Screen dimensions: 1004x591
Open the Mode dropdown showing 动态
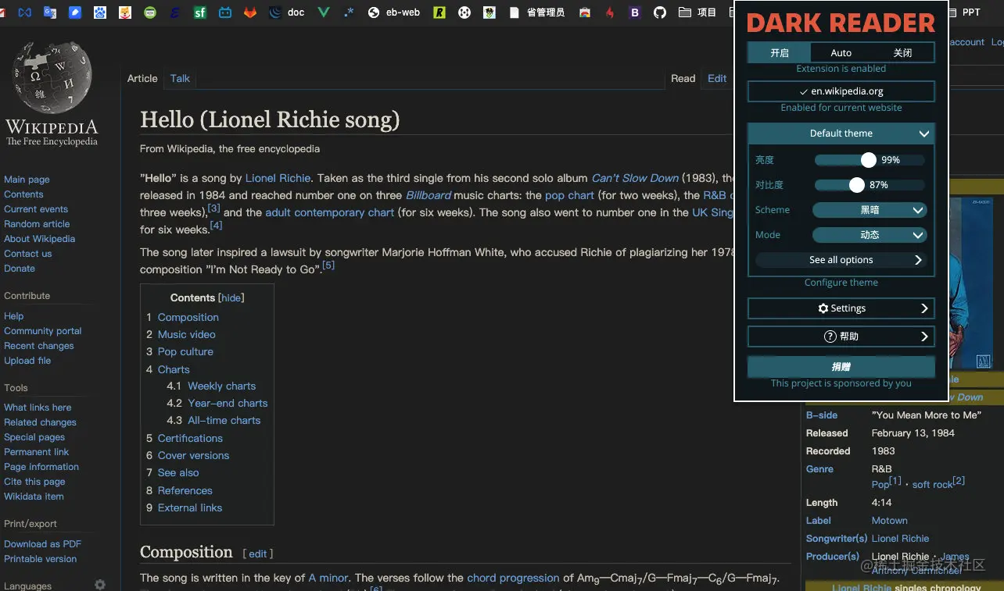click(x=870, y=235)
